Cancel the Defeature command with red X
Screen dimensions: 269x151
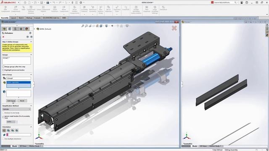click(x=3, y=37)
